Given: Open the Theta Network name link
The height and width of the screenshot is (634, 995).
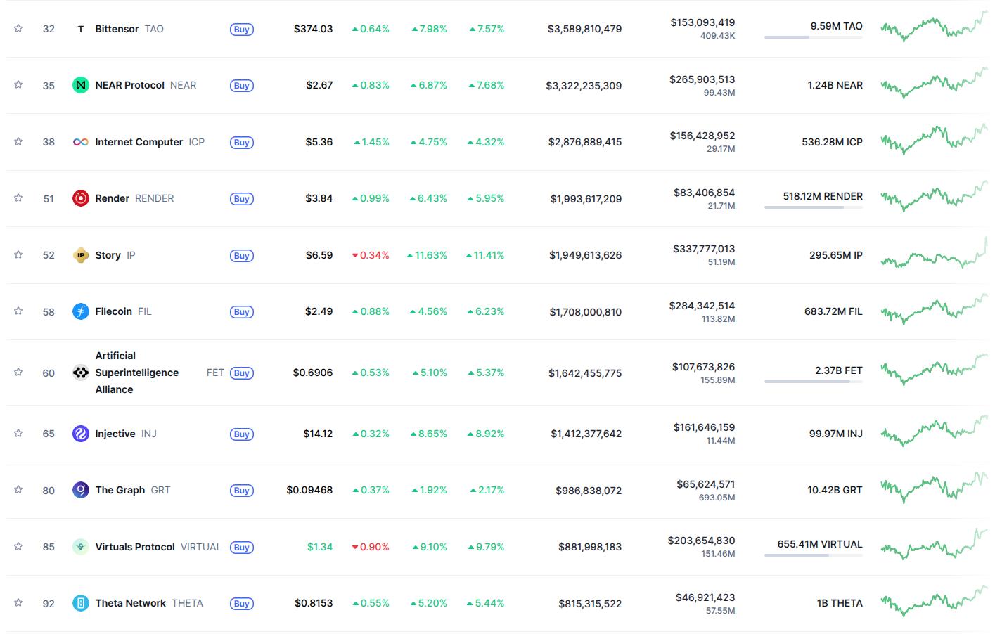Looking at the screenshot, I should [131, 603].
